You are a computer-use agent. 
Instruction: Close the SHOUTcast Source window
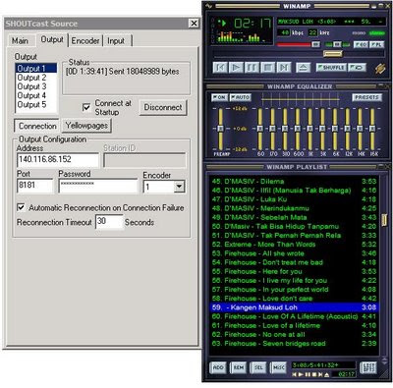pyautogui.click(x=194, y=24)
